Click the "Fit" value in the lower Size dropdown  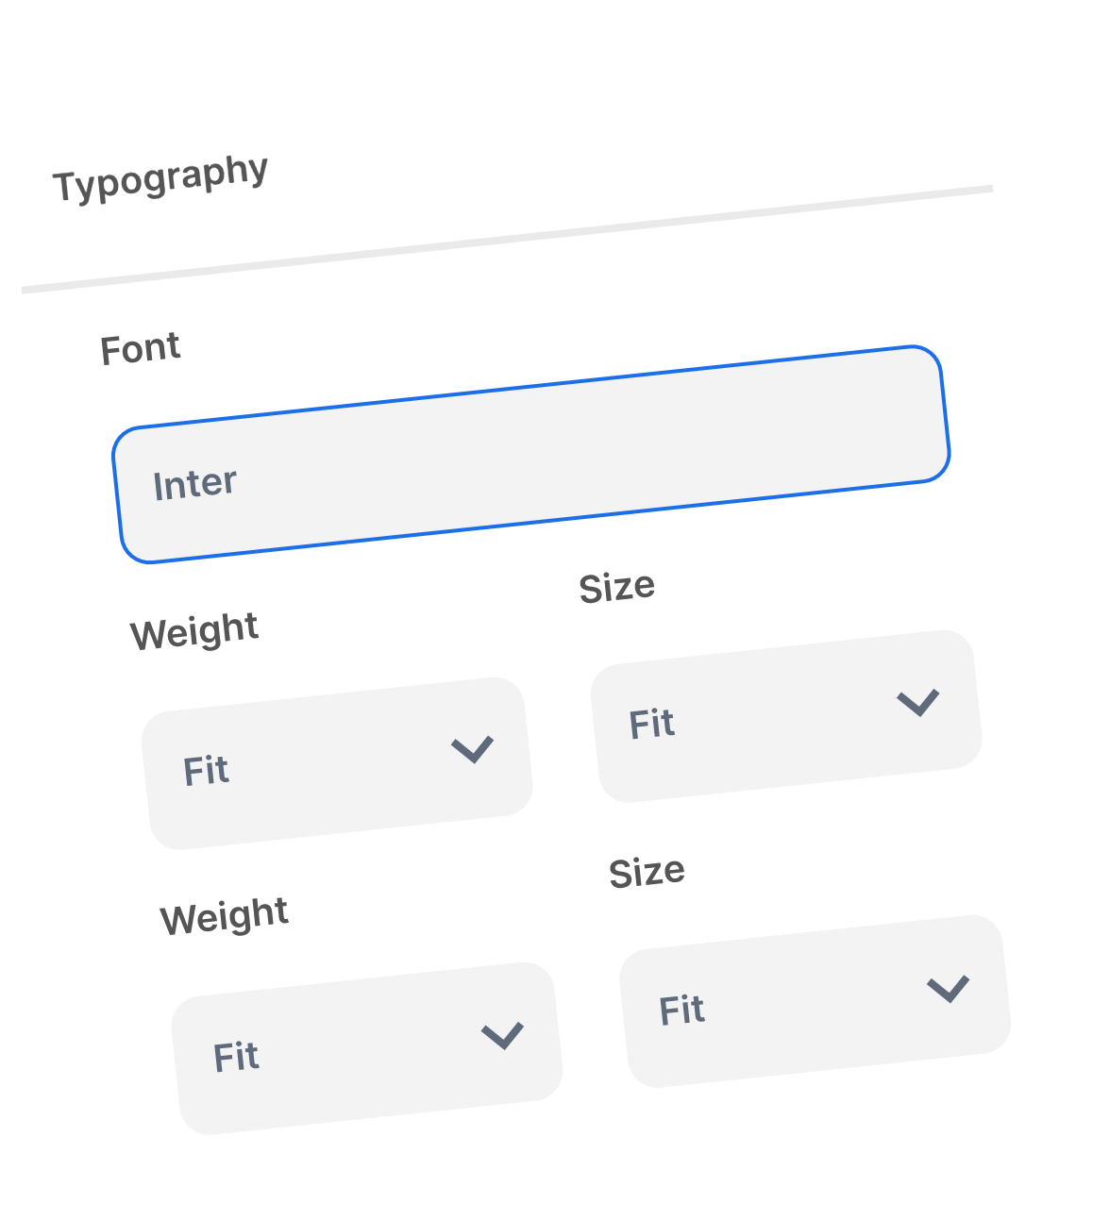[x=682, y=1011]
